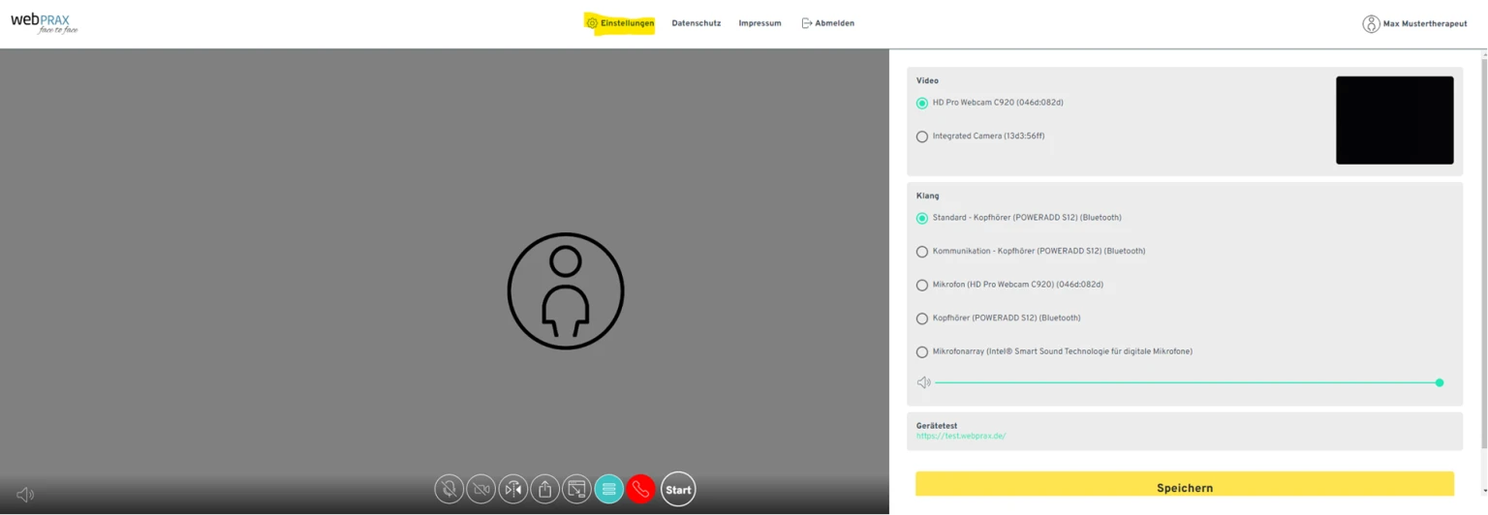Click the speaker icon in bottom-left corner
The image size is (1488, 515).
pyautogui.click(x=25, y=495)
